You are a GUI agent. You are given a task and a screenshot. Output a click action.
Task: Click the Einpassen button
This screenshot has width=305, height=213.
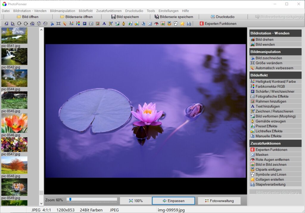(x=173, y=201)
